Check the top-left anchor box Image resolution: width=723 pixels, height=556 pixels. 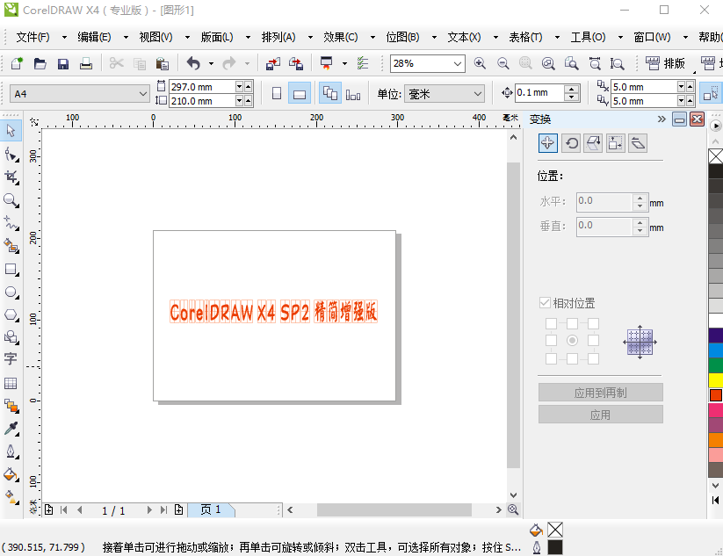(551, 323)
